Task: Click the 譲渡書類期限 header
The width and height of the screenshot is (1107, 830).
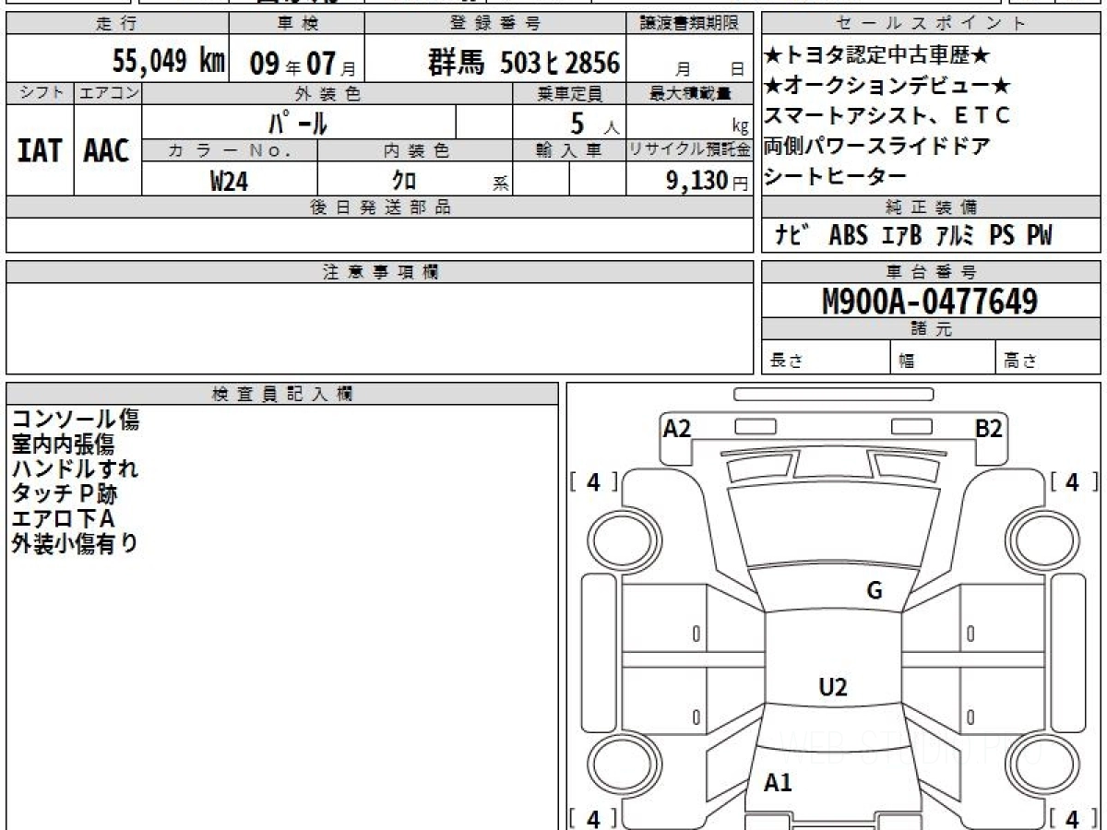Action: point(691,24)
